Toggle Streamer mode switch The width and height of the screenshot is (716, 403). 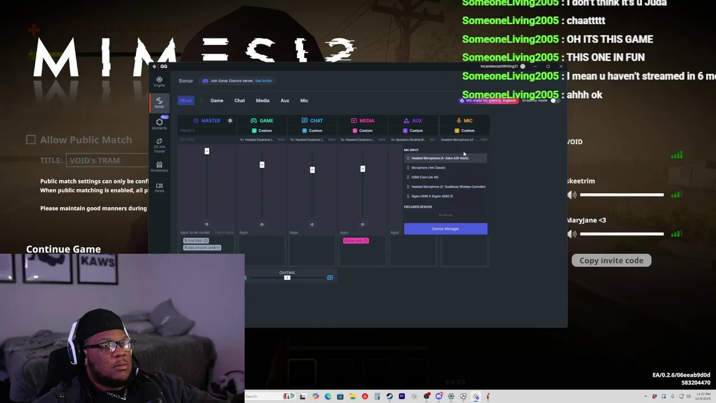(554, 100)
